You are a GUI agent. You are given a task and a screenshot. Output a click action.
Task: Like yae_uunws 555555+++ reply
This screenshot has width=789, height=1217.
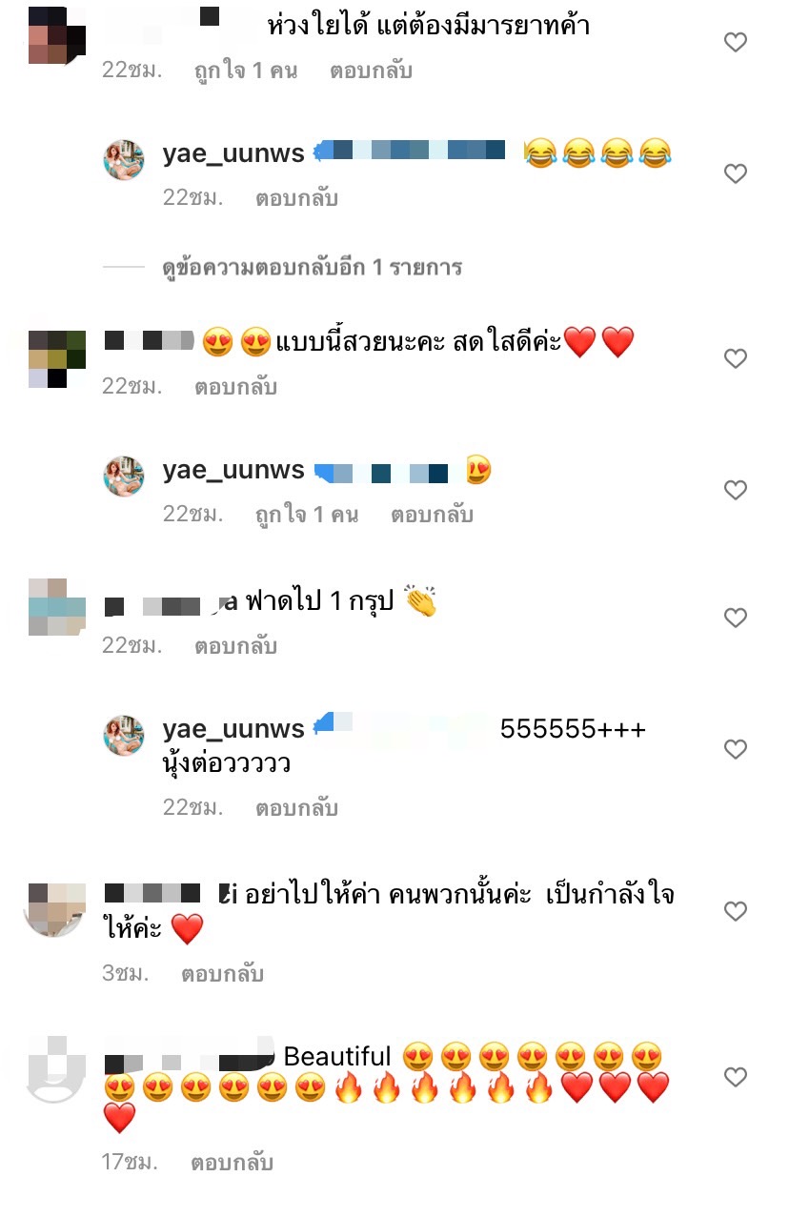tap(736, 749)
